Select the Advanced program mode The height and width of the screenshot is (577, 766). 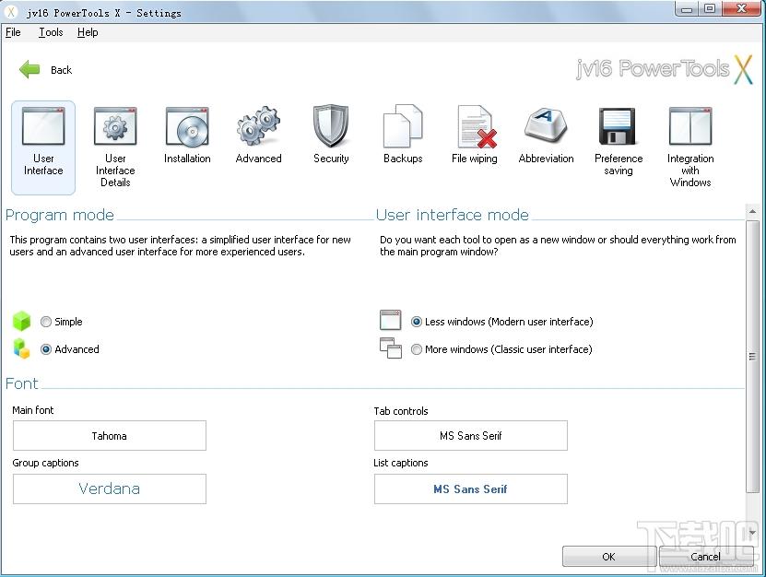(x=46, y=349)
